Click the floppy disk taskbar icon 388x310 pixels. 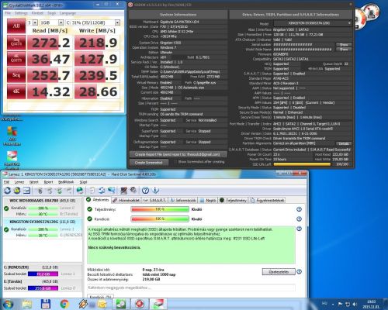(46, 304)
